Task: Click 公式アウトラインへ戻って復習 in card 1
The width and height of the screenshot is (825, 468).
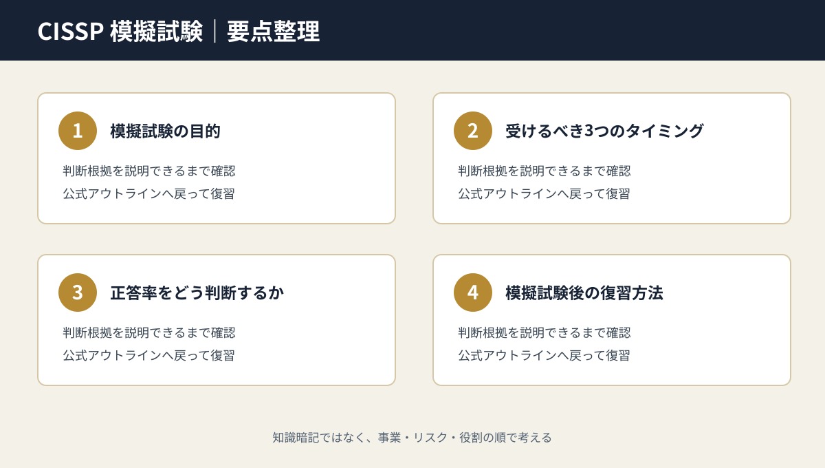Action: pyautogui.click(x=149, y=193)
